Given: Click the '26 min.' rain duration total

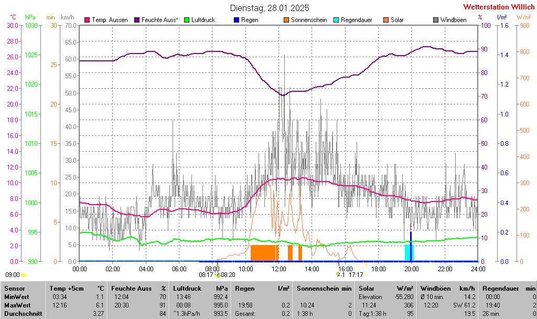Looking at the screenshot, I should [491, 314].
